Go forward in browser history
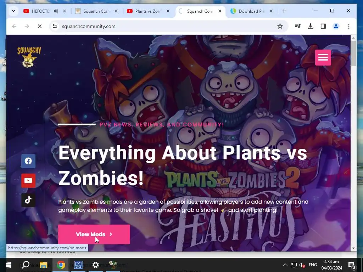Screen dimensions: 363x272 tap(27, 26)
